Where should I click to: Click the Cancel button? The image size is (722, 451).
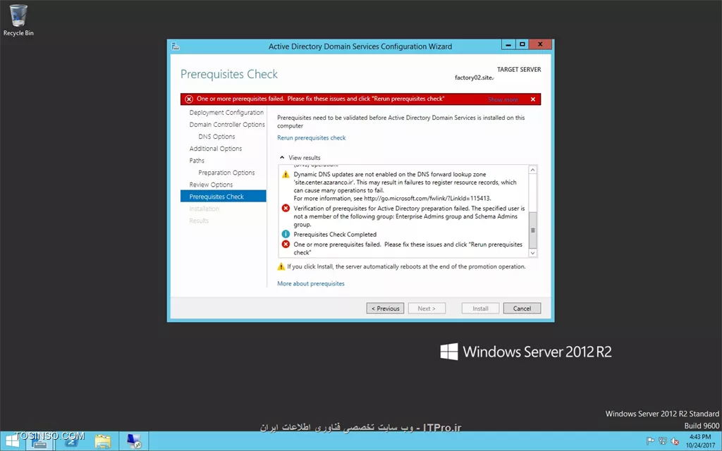click(x=522, y=309)
